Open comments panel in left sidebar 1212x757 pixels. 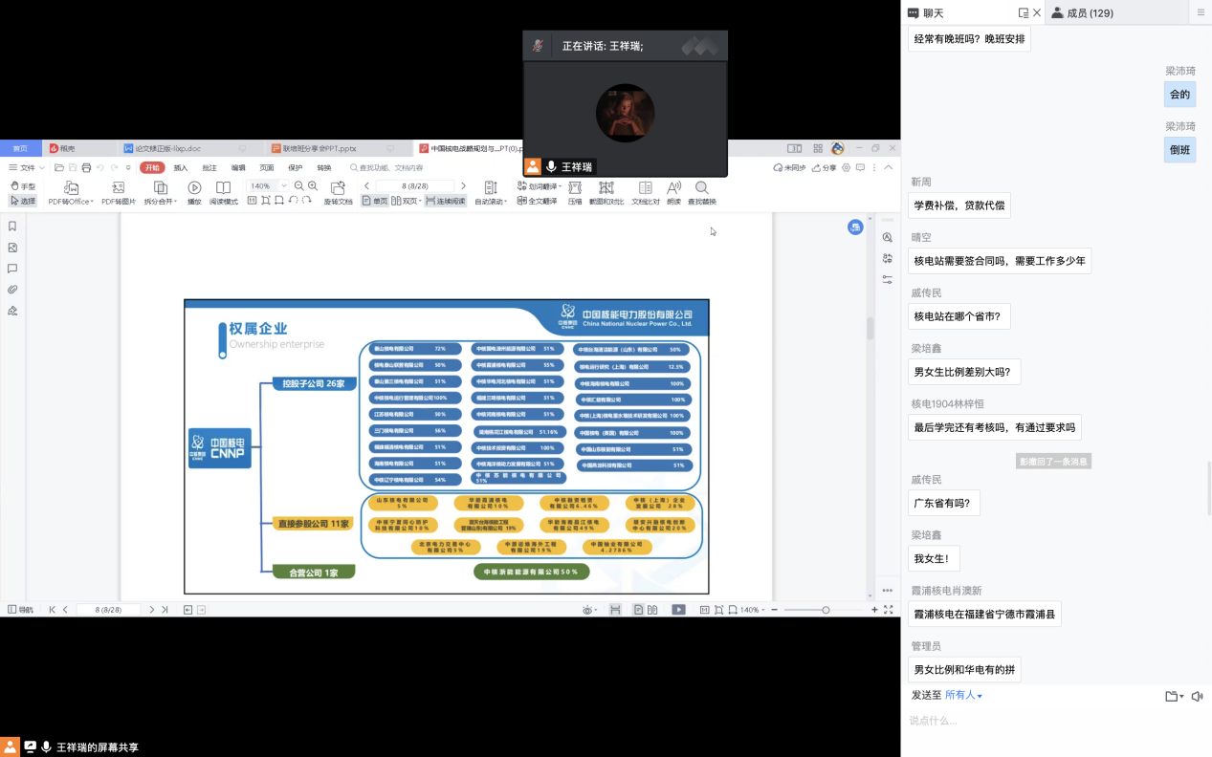click(12, 269)
